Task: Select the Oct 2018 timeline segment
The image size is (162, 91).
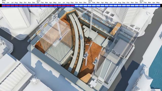Action: pos(128,6)
